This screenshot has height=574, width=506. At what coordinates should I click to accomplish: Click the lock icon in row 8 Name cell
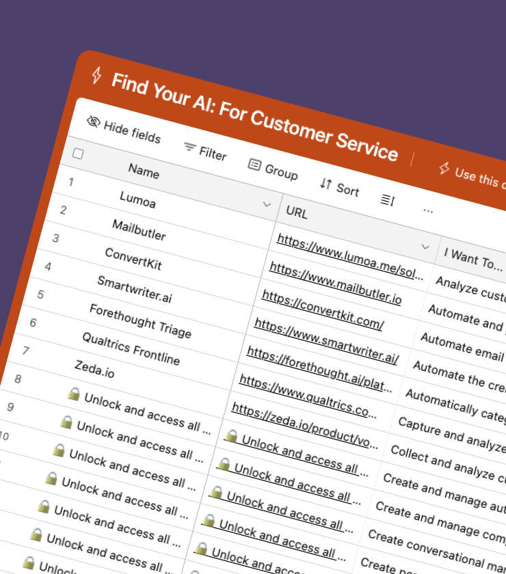pos(74,394)
